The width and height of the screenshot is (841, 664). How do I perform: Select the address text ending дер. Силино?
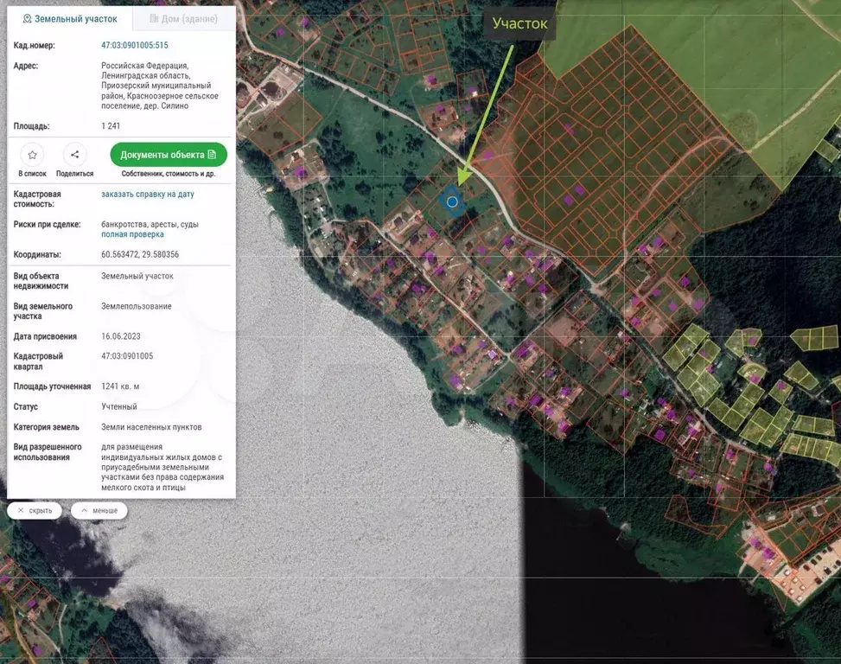click(160, 86)
